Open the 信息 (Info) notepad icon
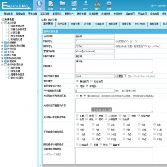Image resolution: width=167 pixels, height=167 pixels. pyautogui.click(x=51, y=4)
